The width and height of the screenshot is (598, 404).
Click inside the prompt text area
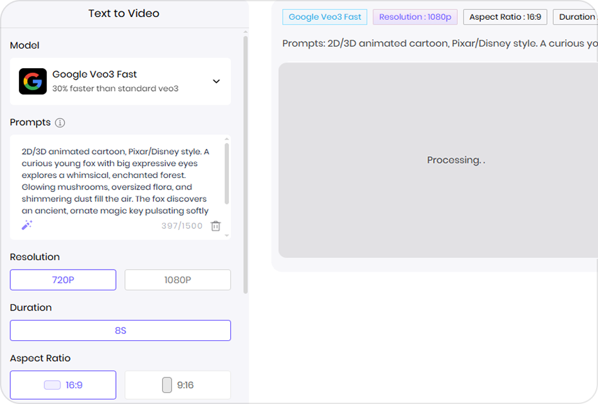[120, 177]
